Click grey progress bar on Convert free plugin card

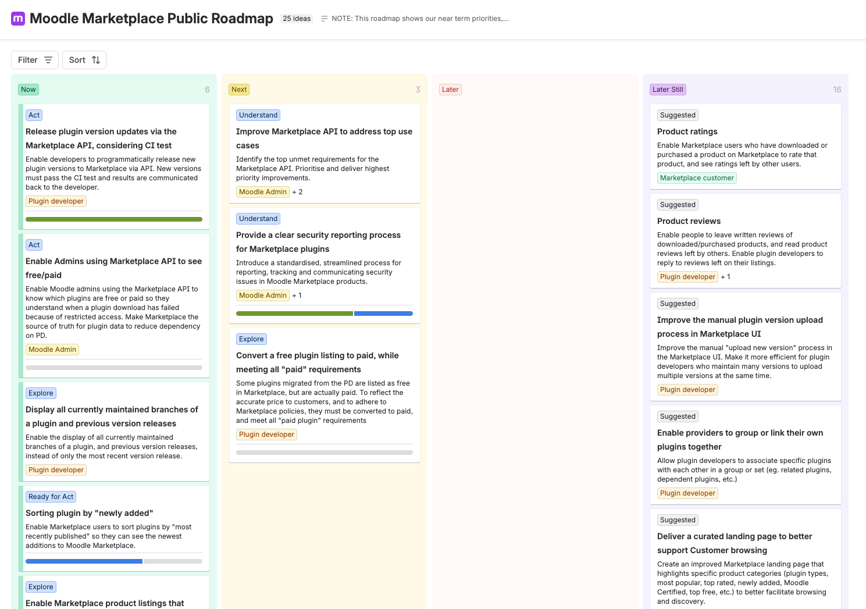point(325,453)
